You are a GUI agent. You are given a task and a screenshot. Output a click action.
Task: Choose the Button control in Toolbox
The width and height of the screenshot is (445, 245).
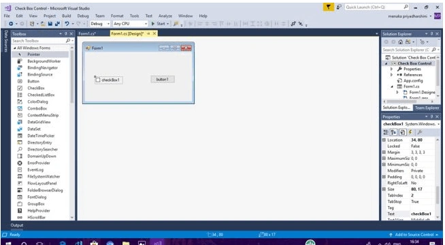[33, 81]
